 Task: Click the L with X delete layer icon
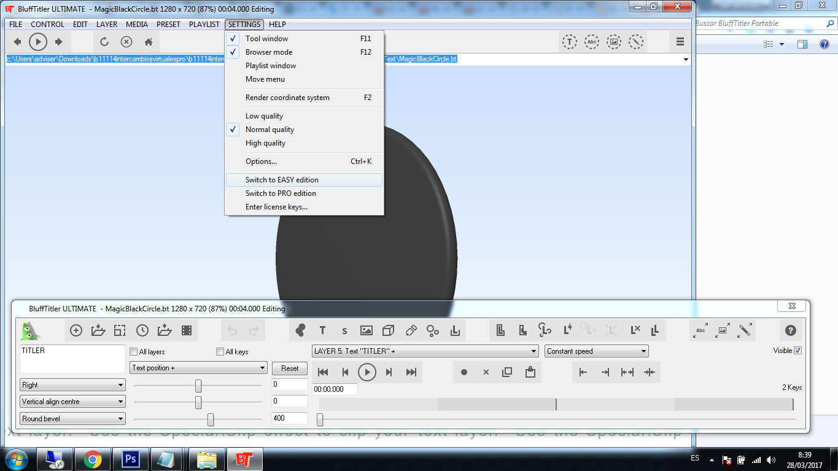pyautogui.click(x=635, y=330)
